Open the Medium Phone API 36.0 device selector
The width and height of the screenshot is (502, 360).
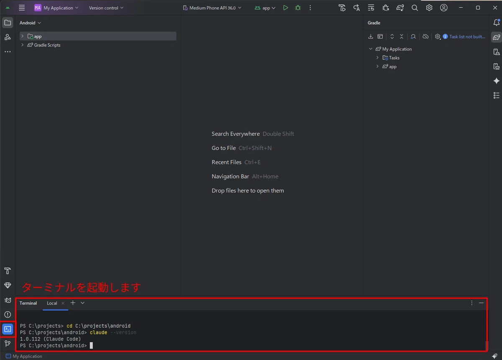(213, 8)
